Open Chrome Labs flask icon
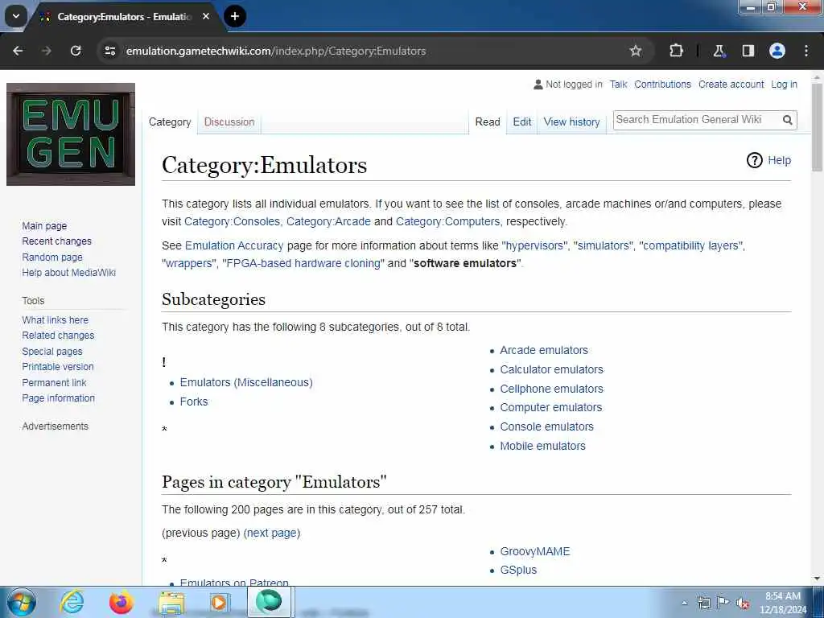 pyautogui.click(x=719, y=51)
